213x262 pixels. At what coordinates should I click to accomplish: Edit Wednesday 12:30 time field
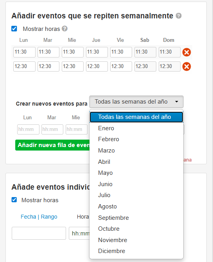pos(73,66)
